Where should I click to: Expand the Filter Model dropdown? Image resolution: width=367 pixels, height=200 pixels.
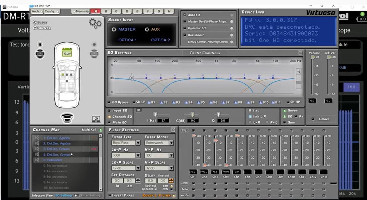coord(171,143)
